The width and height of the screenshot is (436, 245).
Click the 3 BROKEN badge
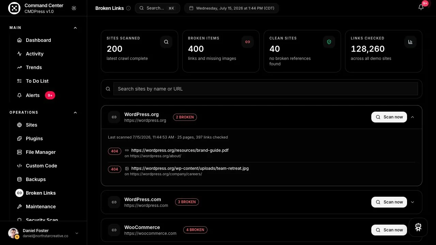(x=187, y=202)
